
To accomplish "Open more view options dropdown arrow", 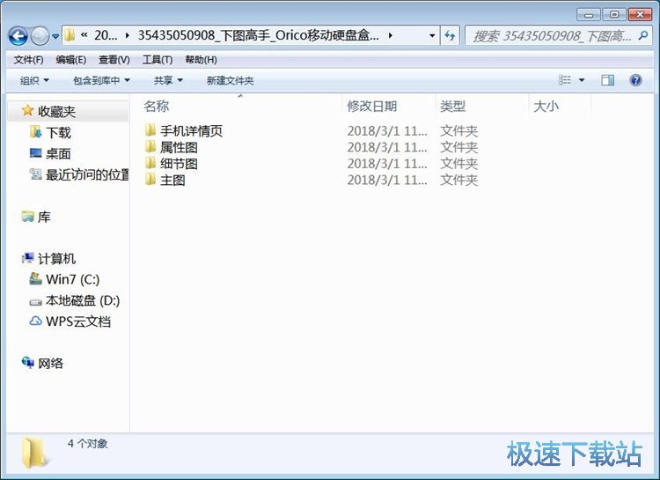I will [x=582, y=80].
